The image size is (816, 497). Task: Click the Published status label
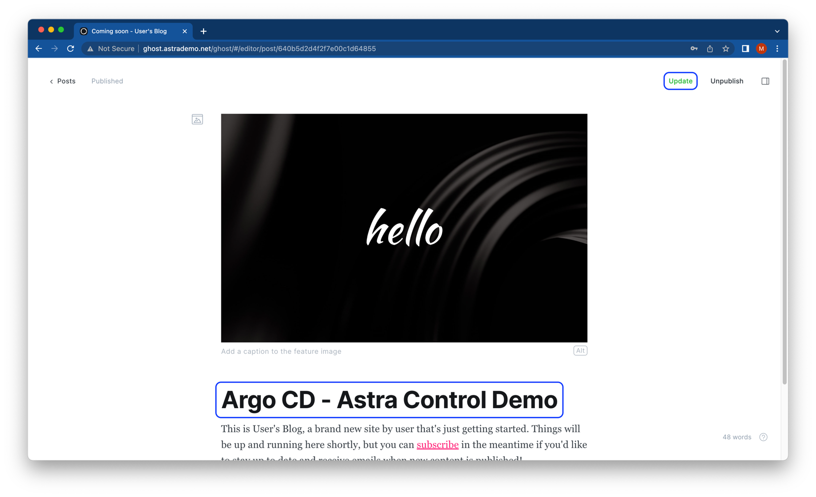tap(107, 81)
